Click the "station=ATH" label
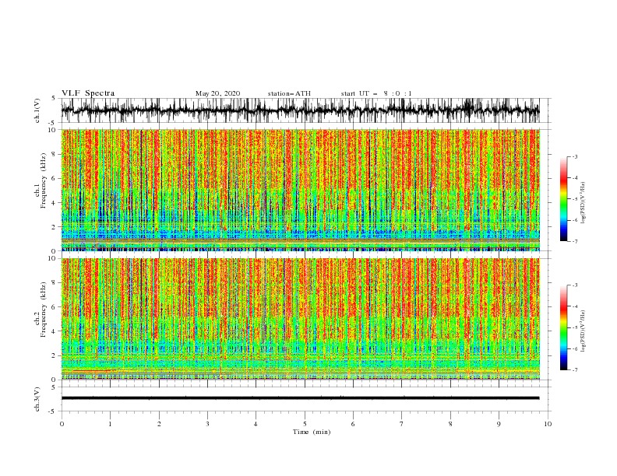Viewport: 617px width, 476px height. [x=289, y=93]
